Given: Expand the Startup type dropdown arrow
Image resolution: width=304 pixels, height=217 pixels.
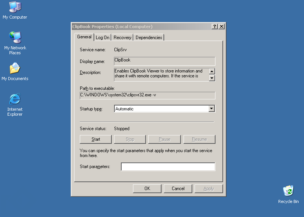Looking at the screenshot, I should point(212,108).
